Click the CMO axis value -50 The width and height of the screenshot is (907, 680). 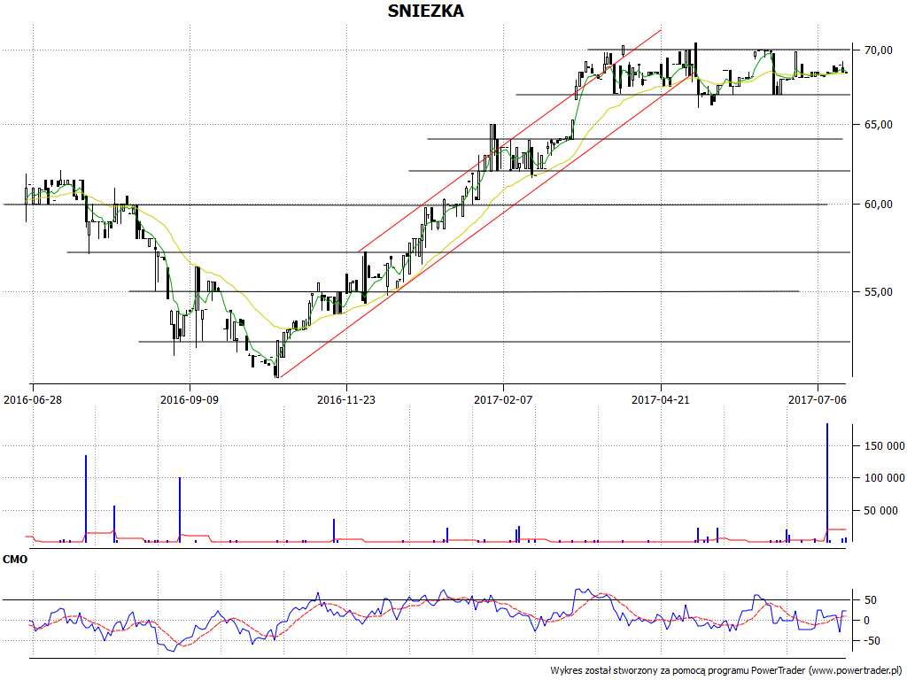(871, 641)
